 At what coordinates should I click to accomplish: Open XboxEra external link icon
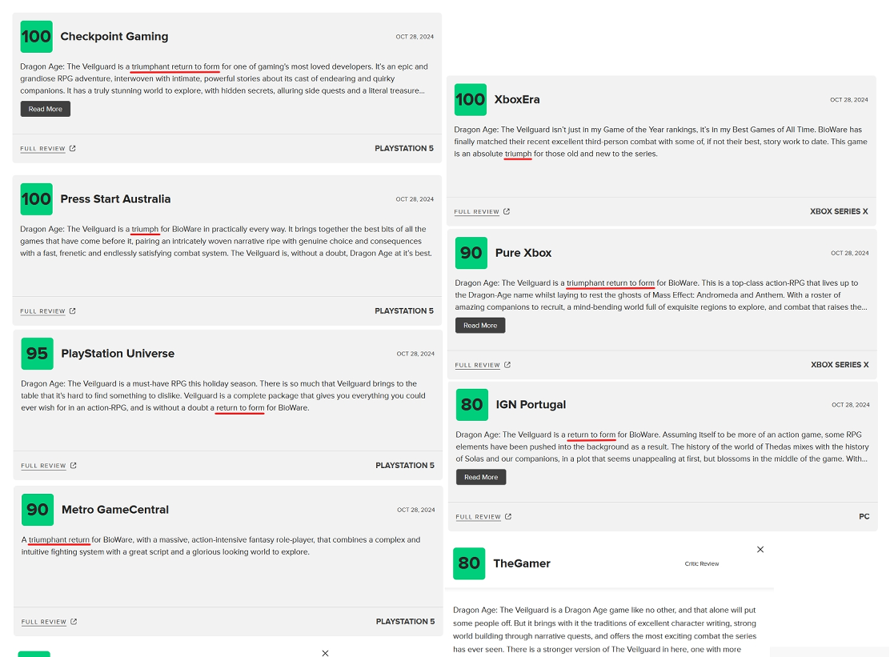pos(507,211)
